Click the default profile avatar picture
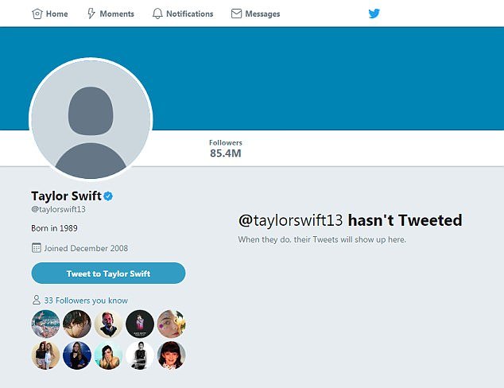 coord(90,119)
